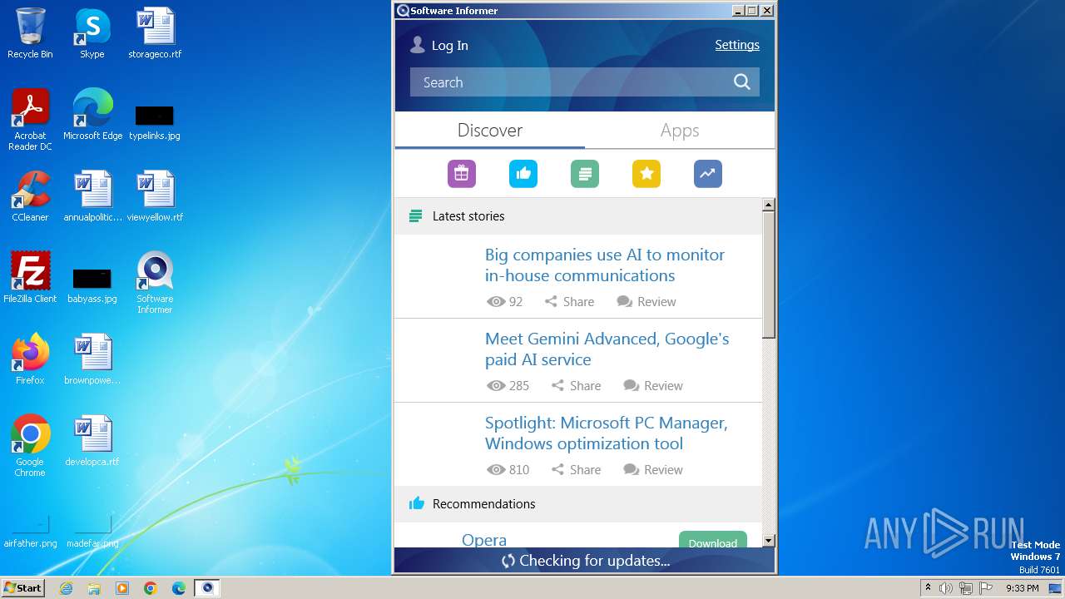This screenshot has width=1065, height=599.
Task: Open the Start menu
Action: point(23,587)
